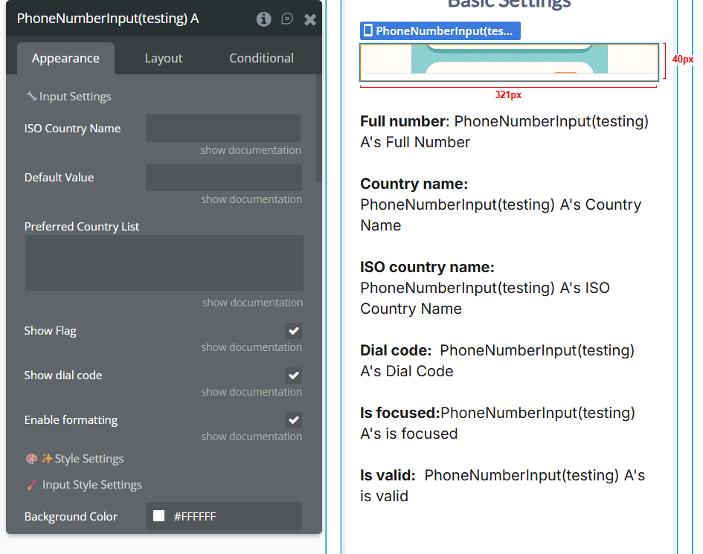Image resolution: width=703 pixels, height=554 pixels.
Task: Select the Appearance tab
Action: tap(65, 58)
